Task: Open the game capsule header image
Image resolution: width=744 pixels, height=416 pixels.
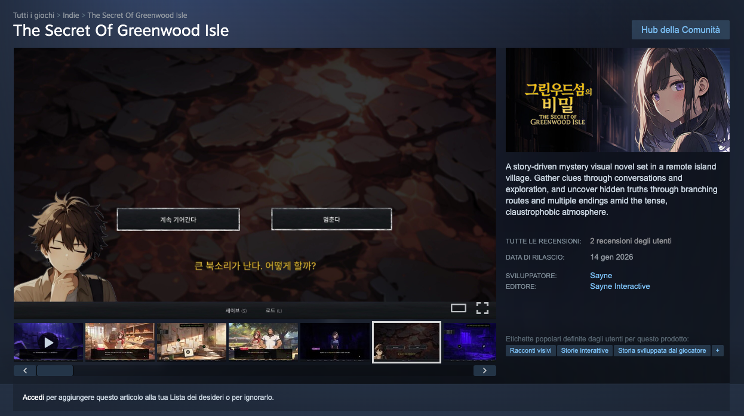Action: click(x=617, y=100)
